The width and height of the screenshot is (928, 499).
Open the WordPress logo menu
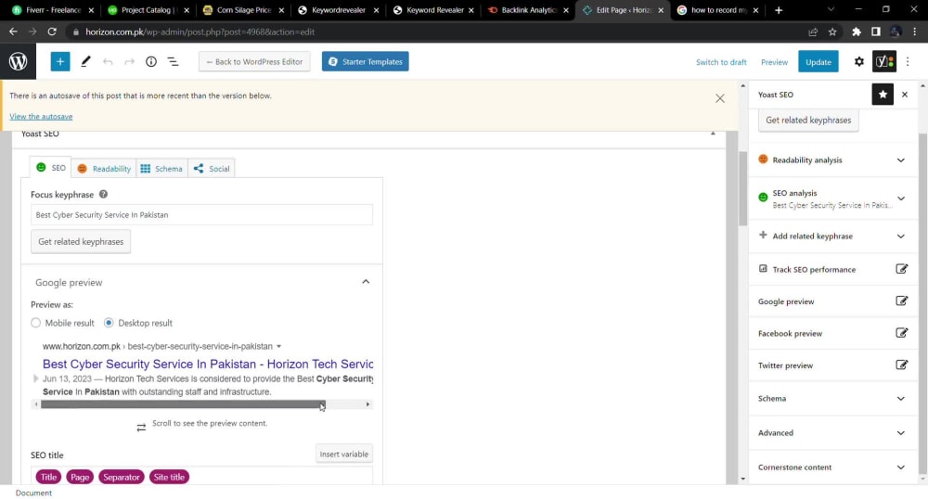pyautogui.click(x=18, y=61)
